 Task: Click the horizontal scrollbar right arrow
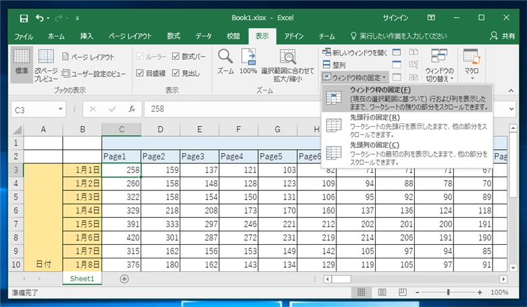(x=503, y=279)
